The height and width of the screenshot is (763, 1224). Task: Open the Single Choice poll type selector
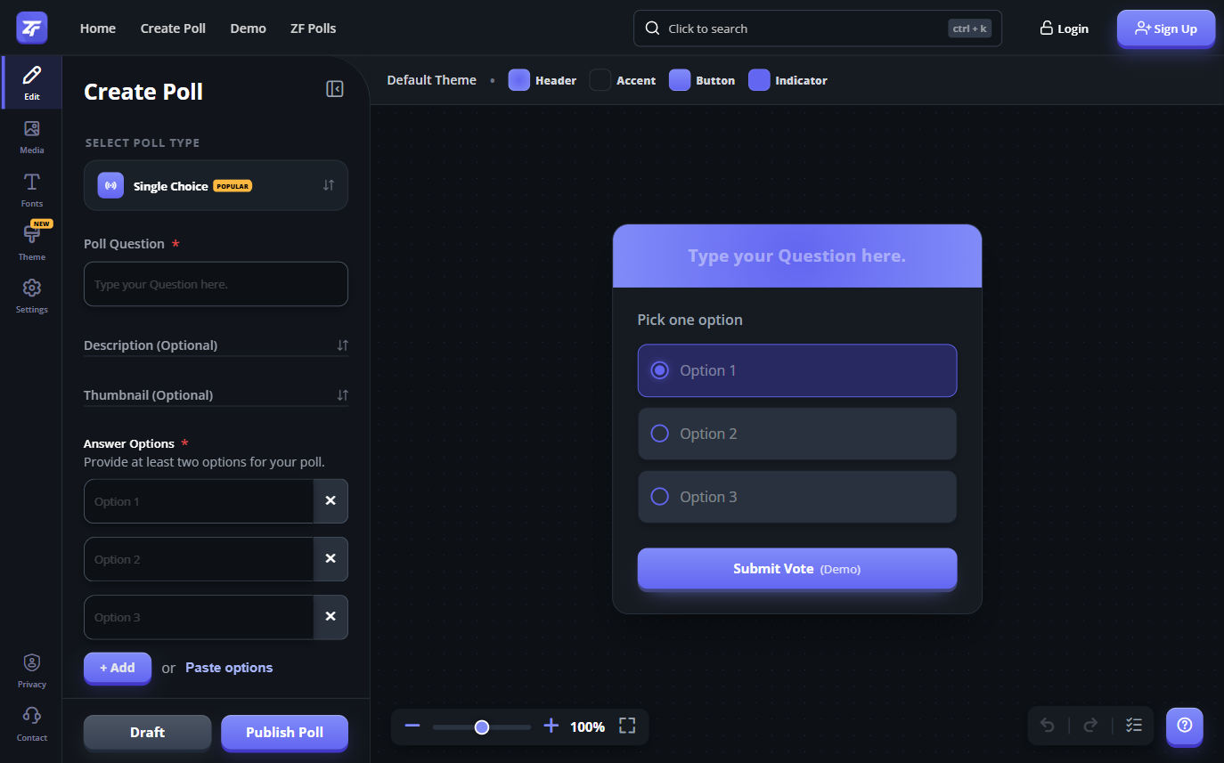(216, 185)
